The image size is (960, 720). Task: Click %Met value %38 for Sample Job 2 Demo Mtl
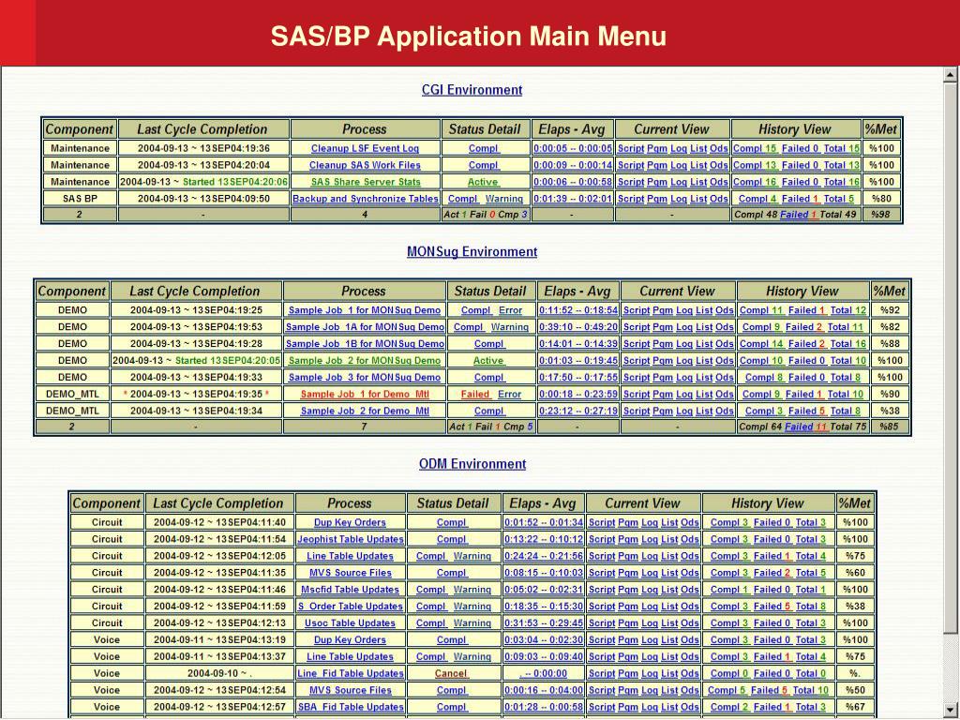890,411
